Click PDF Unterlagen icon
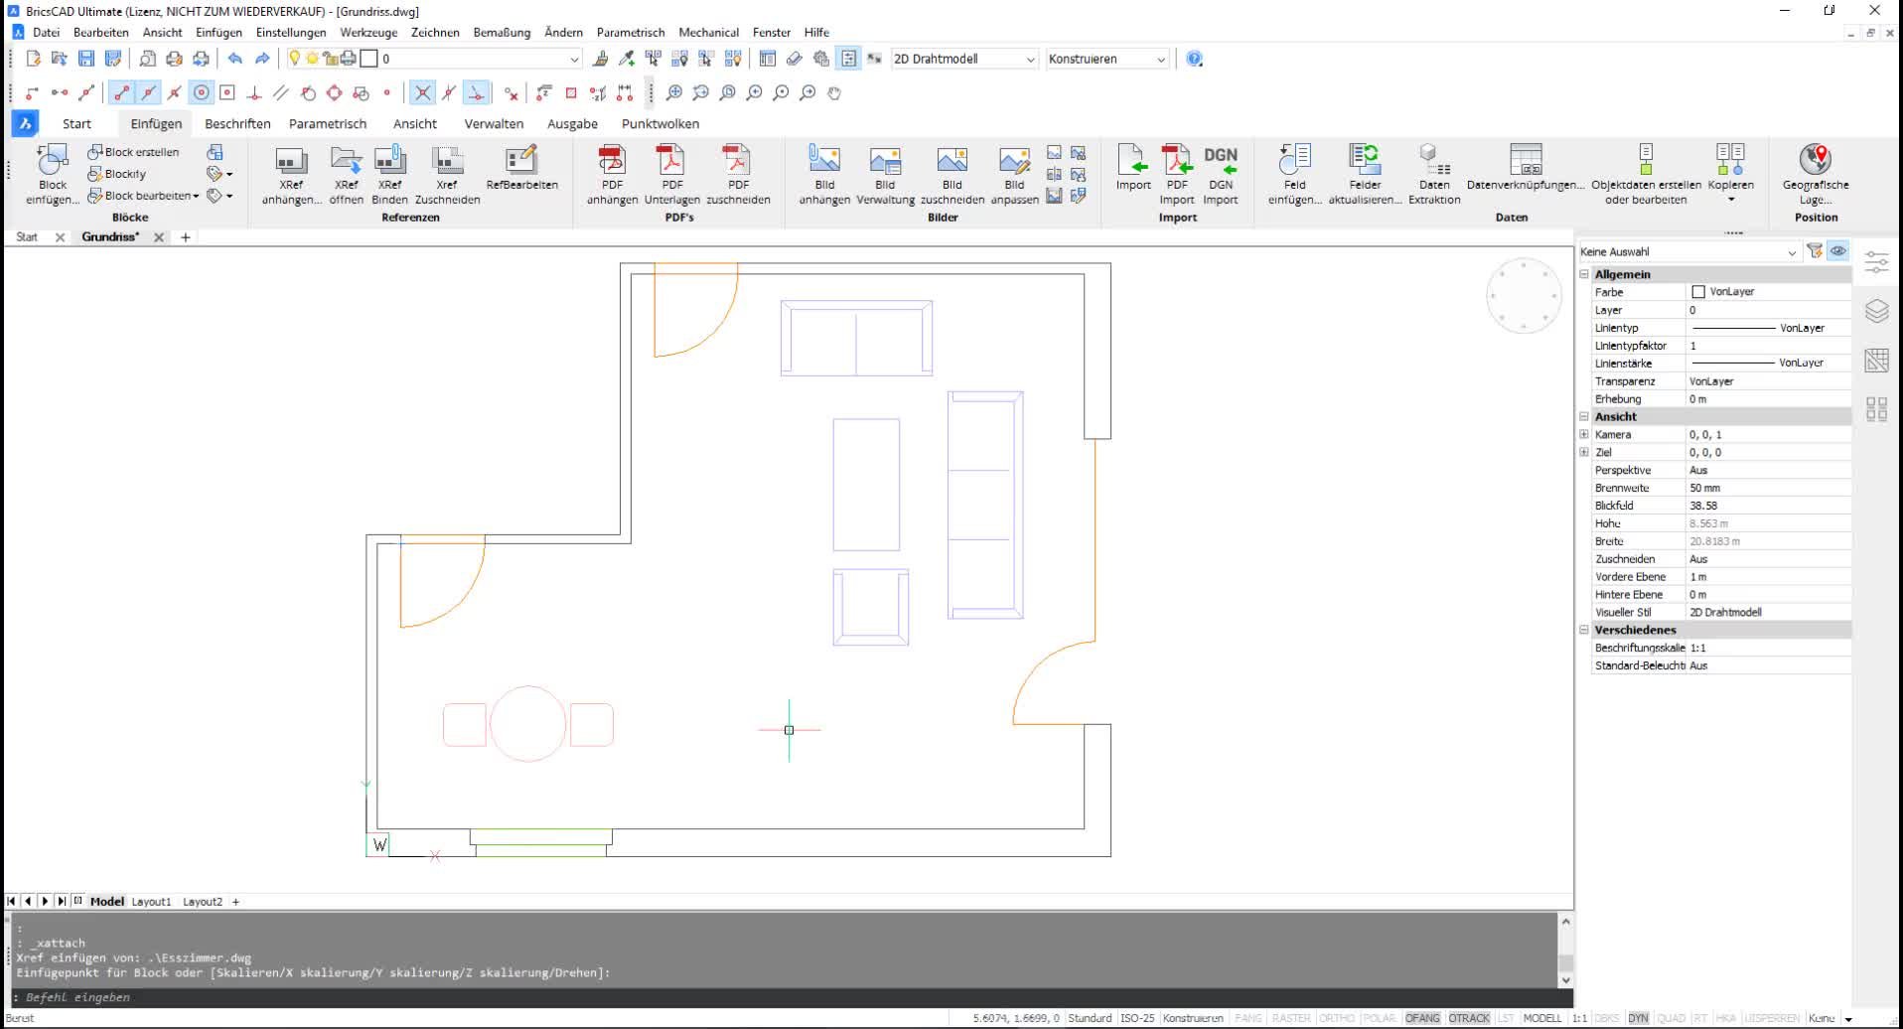The height and width of the screenshot is (1029, 1903). pyautogui.click(x=671, y=161)
